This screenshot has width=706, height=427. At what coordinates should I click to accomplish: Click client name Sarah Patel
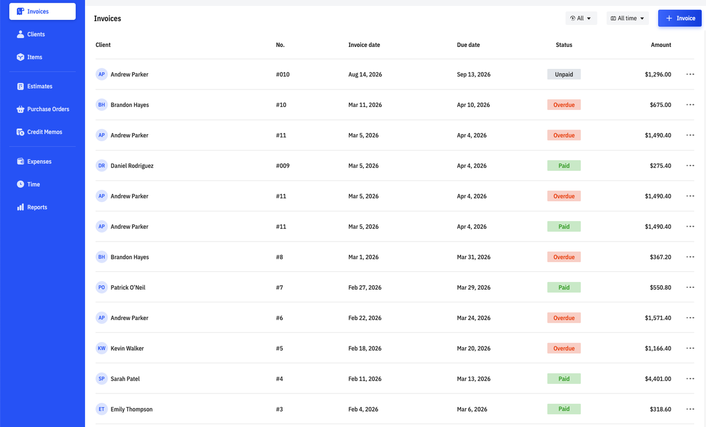pyautogui.click(x=125, y=379)
